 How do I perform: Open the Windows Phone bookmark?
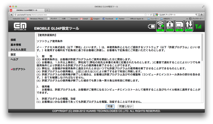36,19
